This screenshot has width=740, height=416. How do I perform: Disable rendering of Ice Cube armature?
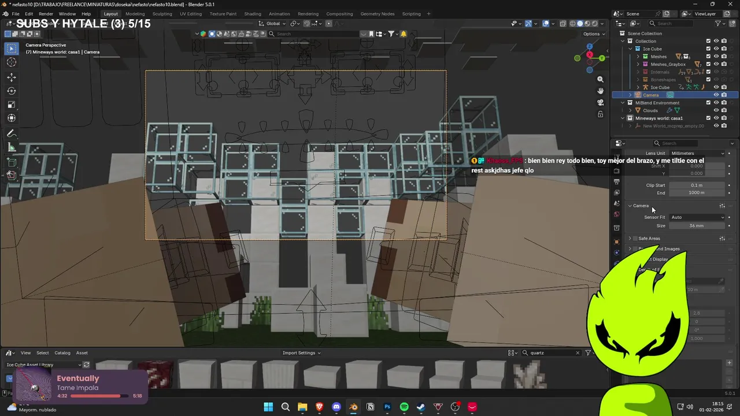click(x=724, y=87)
